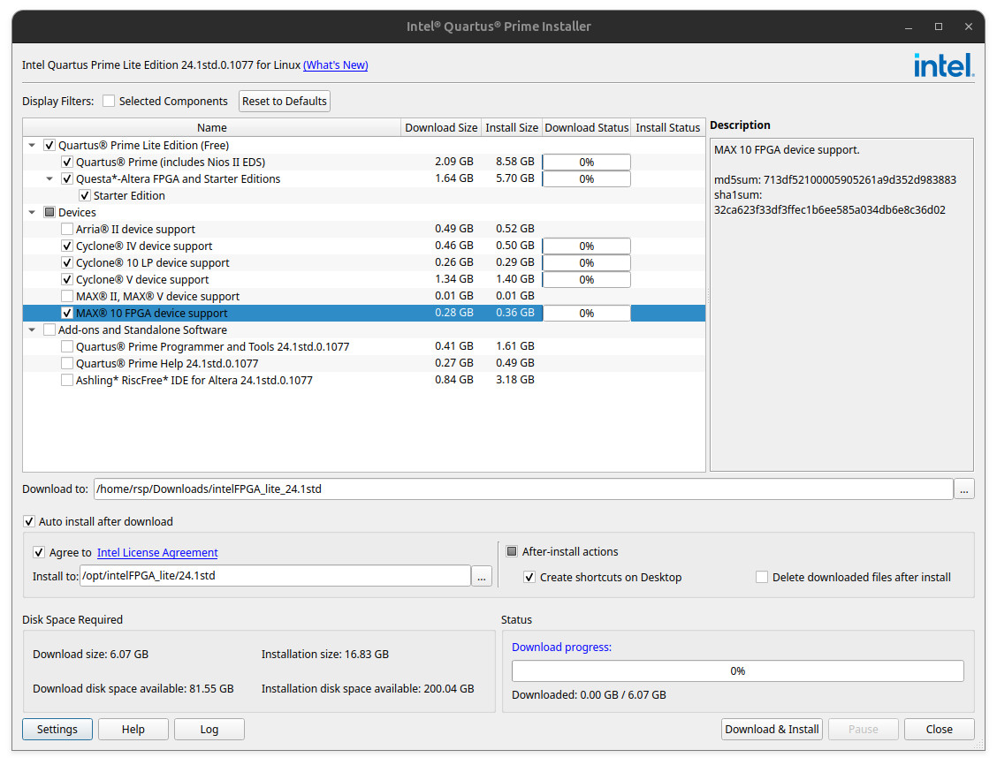
Task: Toggle Selected Components display filter
Action: click(x=109, y=102)
